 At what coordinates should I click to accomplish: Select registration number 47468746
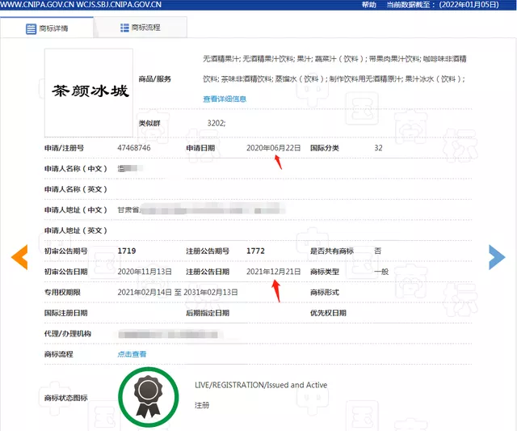tap(134, 148)
